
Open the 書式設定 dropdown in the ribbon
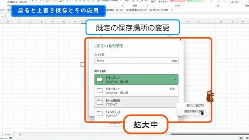click(163, 2)
